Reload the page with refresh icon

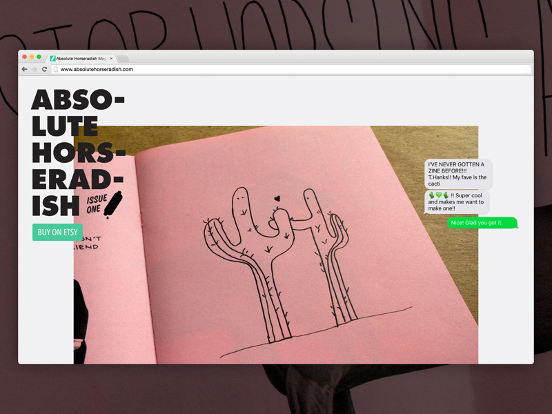pos(44,70)
